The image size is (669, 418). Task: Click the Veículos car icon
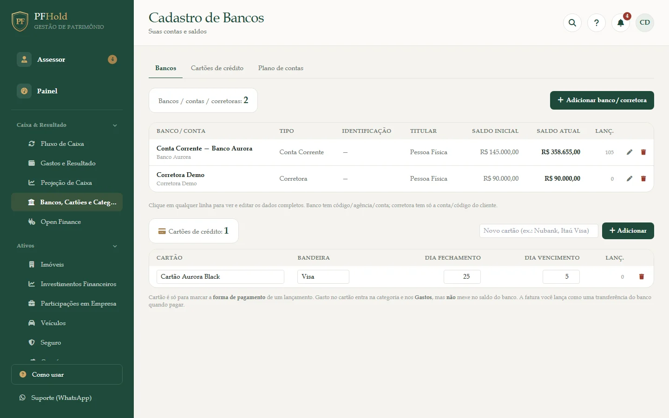coord(32,323)
